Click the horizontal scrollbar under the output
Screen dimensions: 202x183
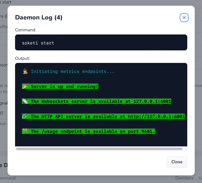(99, 149)
